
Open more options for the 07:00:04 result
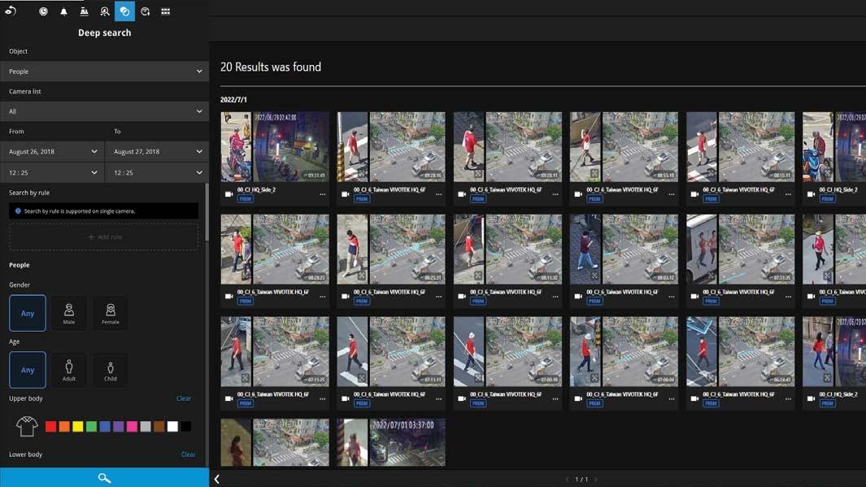[672, 398]
